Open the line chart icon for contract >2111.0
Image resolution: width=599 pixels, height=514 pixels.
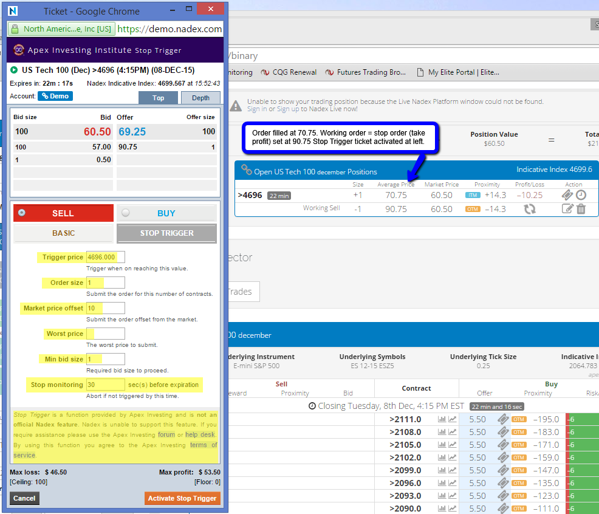[453, 419]
